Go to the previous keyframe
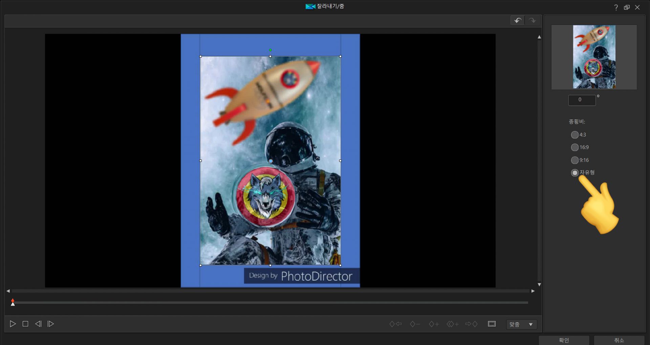The width and height of the screenshot is (650, 345). 395,324
